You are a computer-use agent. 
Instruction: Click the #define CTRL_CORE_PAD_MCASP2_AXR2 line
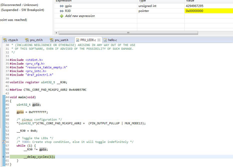coord(48,90)
